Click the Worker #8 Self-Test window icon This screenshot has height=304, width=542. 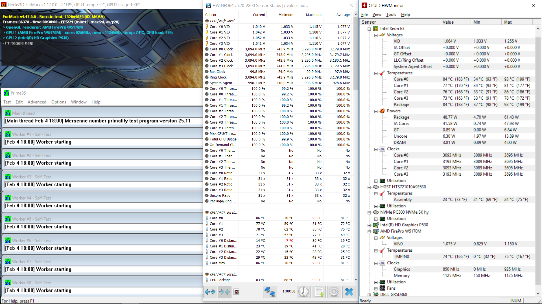point(8,283)
